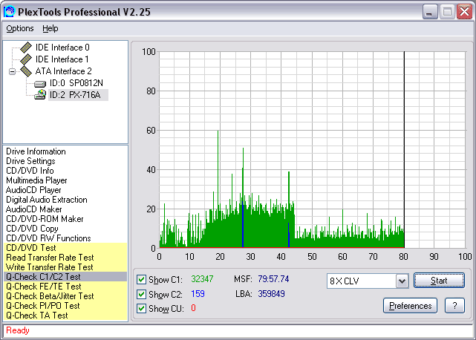476x340 pixels.
Task: Minimize the PlexTools window
Action: pyautogui.click(x=430, y=12)
